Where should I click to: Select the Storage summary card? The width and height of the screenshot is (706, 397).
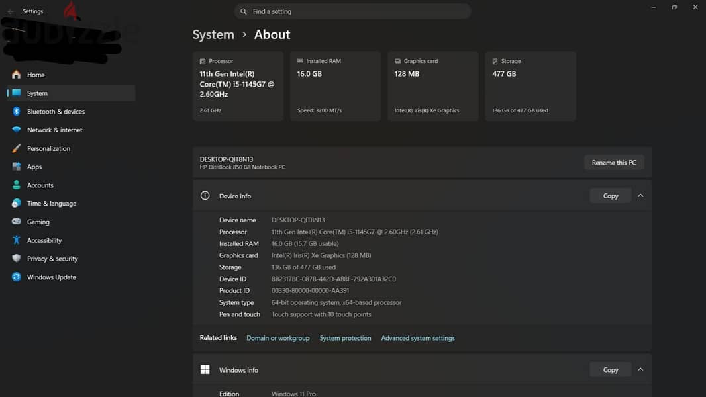[x=530, y=86]
